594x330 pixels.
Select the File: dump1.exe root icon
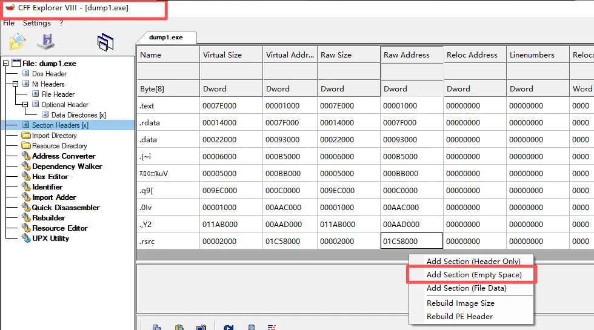pyautogui.click(x=16, y=63)
